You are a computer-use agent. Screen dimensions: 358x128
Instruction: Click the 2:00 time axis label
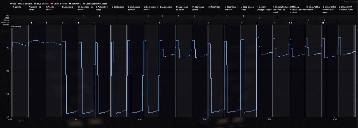[75, 119]
